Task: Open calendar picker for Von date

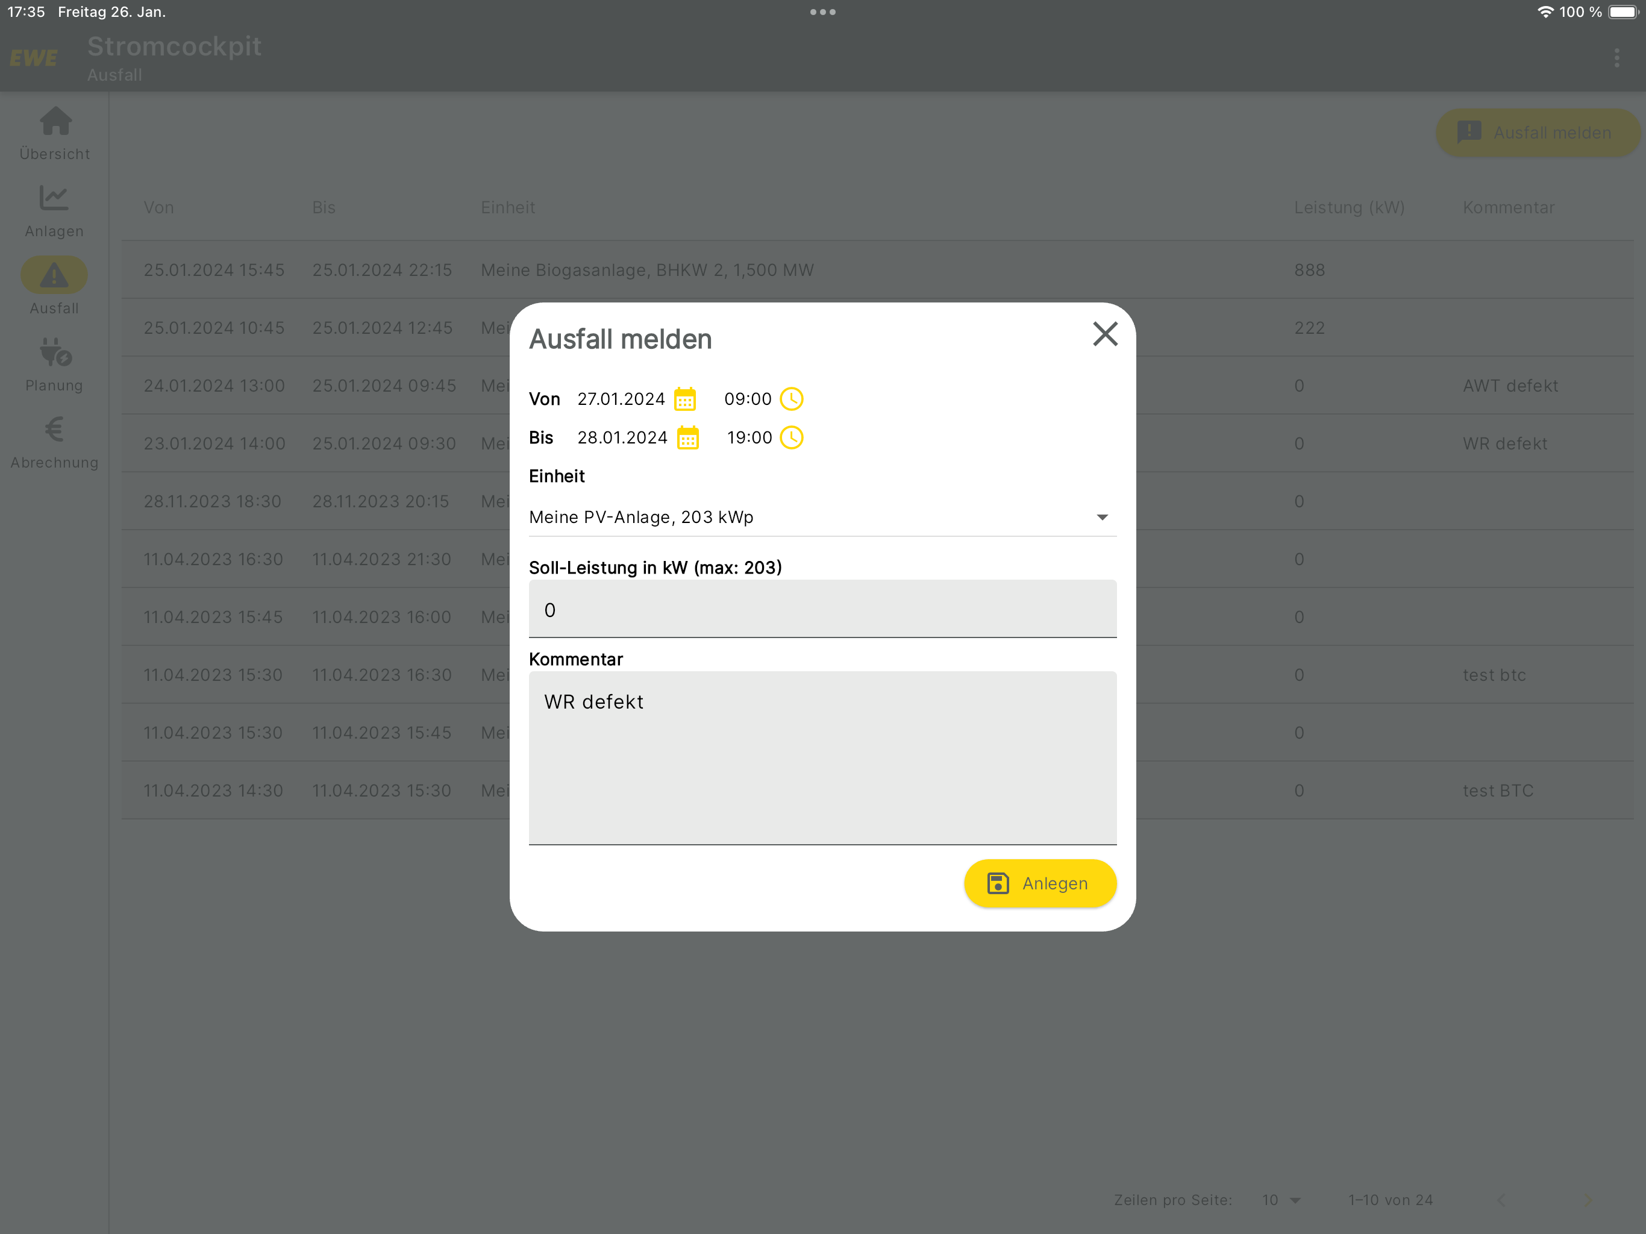Action: (684, 399)
